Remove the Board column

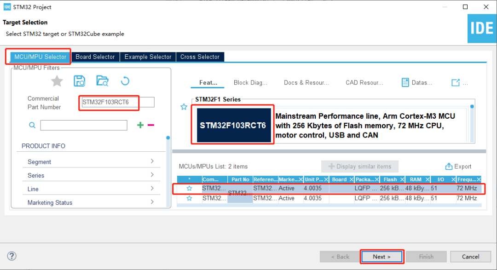pos(351,180)
